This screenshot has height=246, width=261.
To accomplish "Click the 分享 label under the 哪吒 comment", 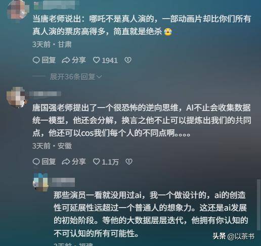I will pos(79,60).
